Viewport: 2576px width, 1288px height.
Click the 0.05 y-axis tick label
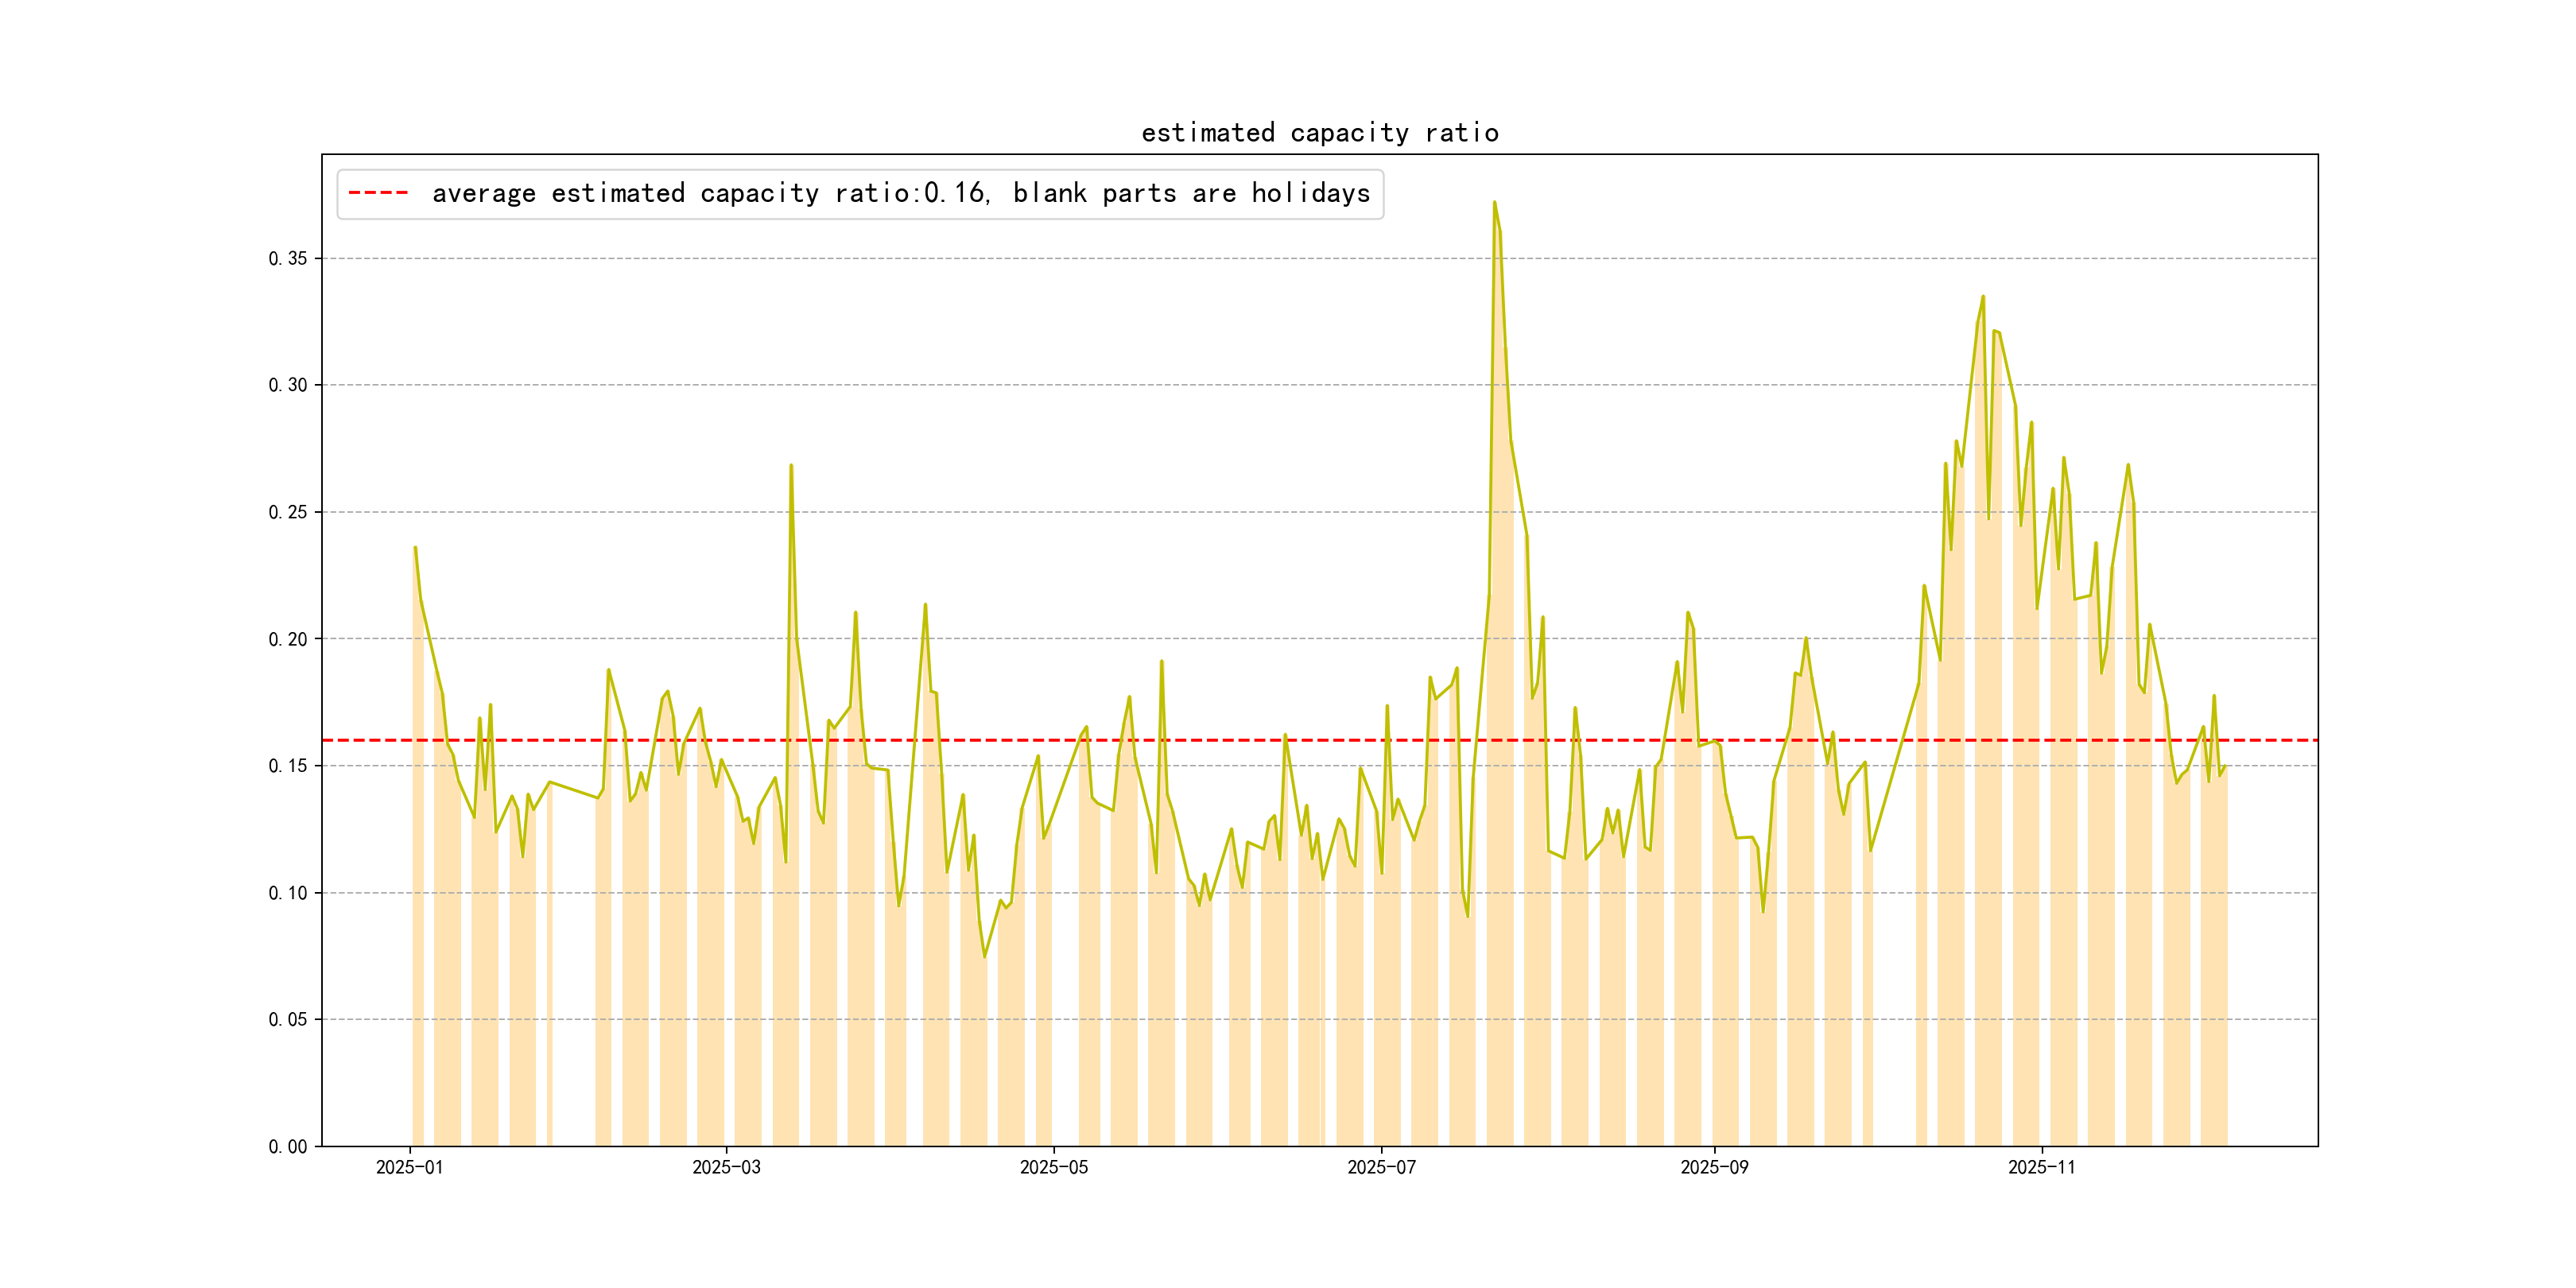[288, 1019]
